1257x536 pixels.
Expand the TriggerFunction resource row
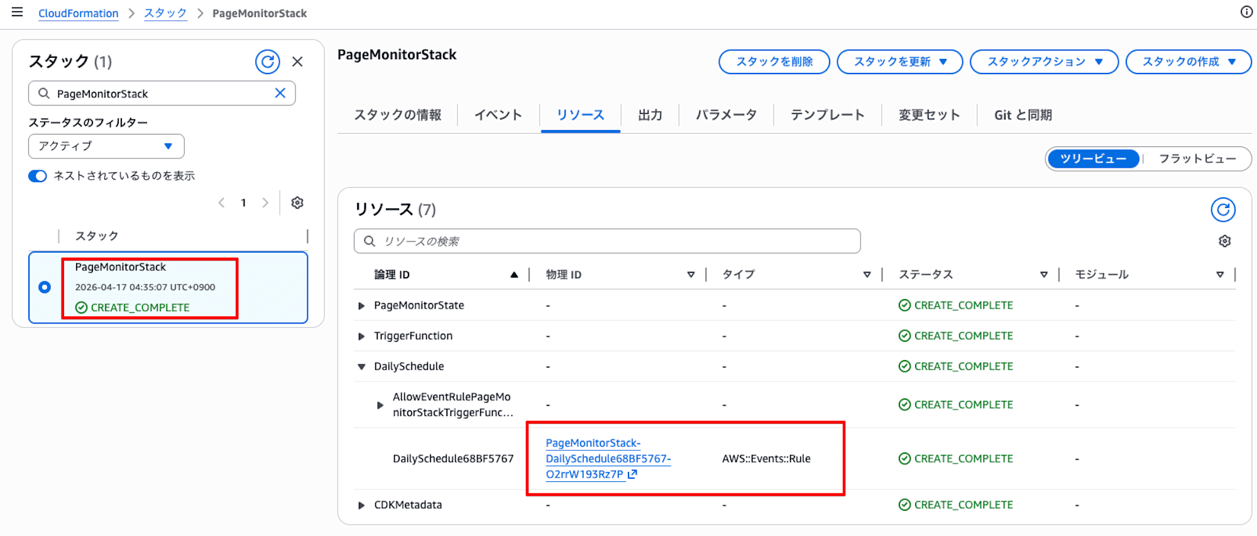(x=361, y=336)
